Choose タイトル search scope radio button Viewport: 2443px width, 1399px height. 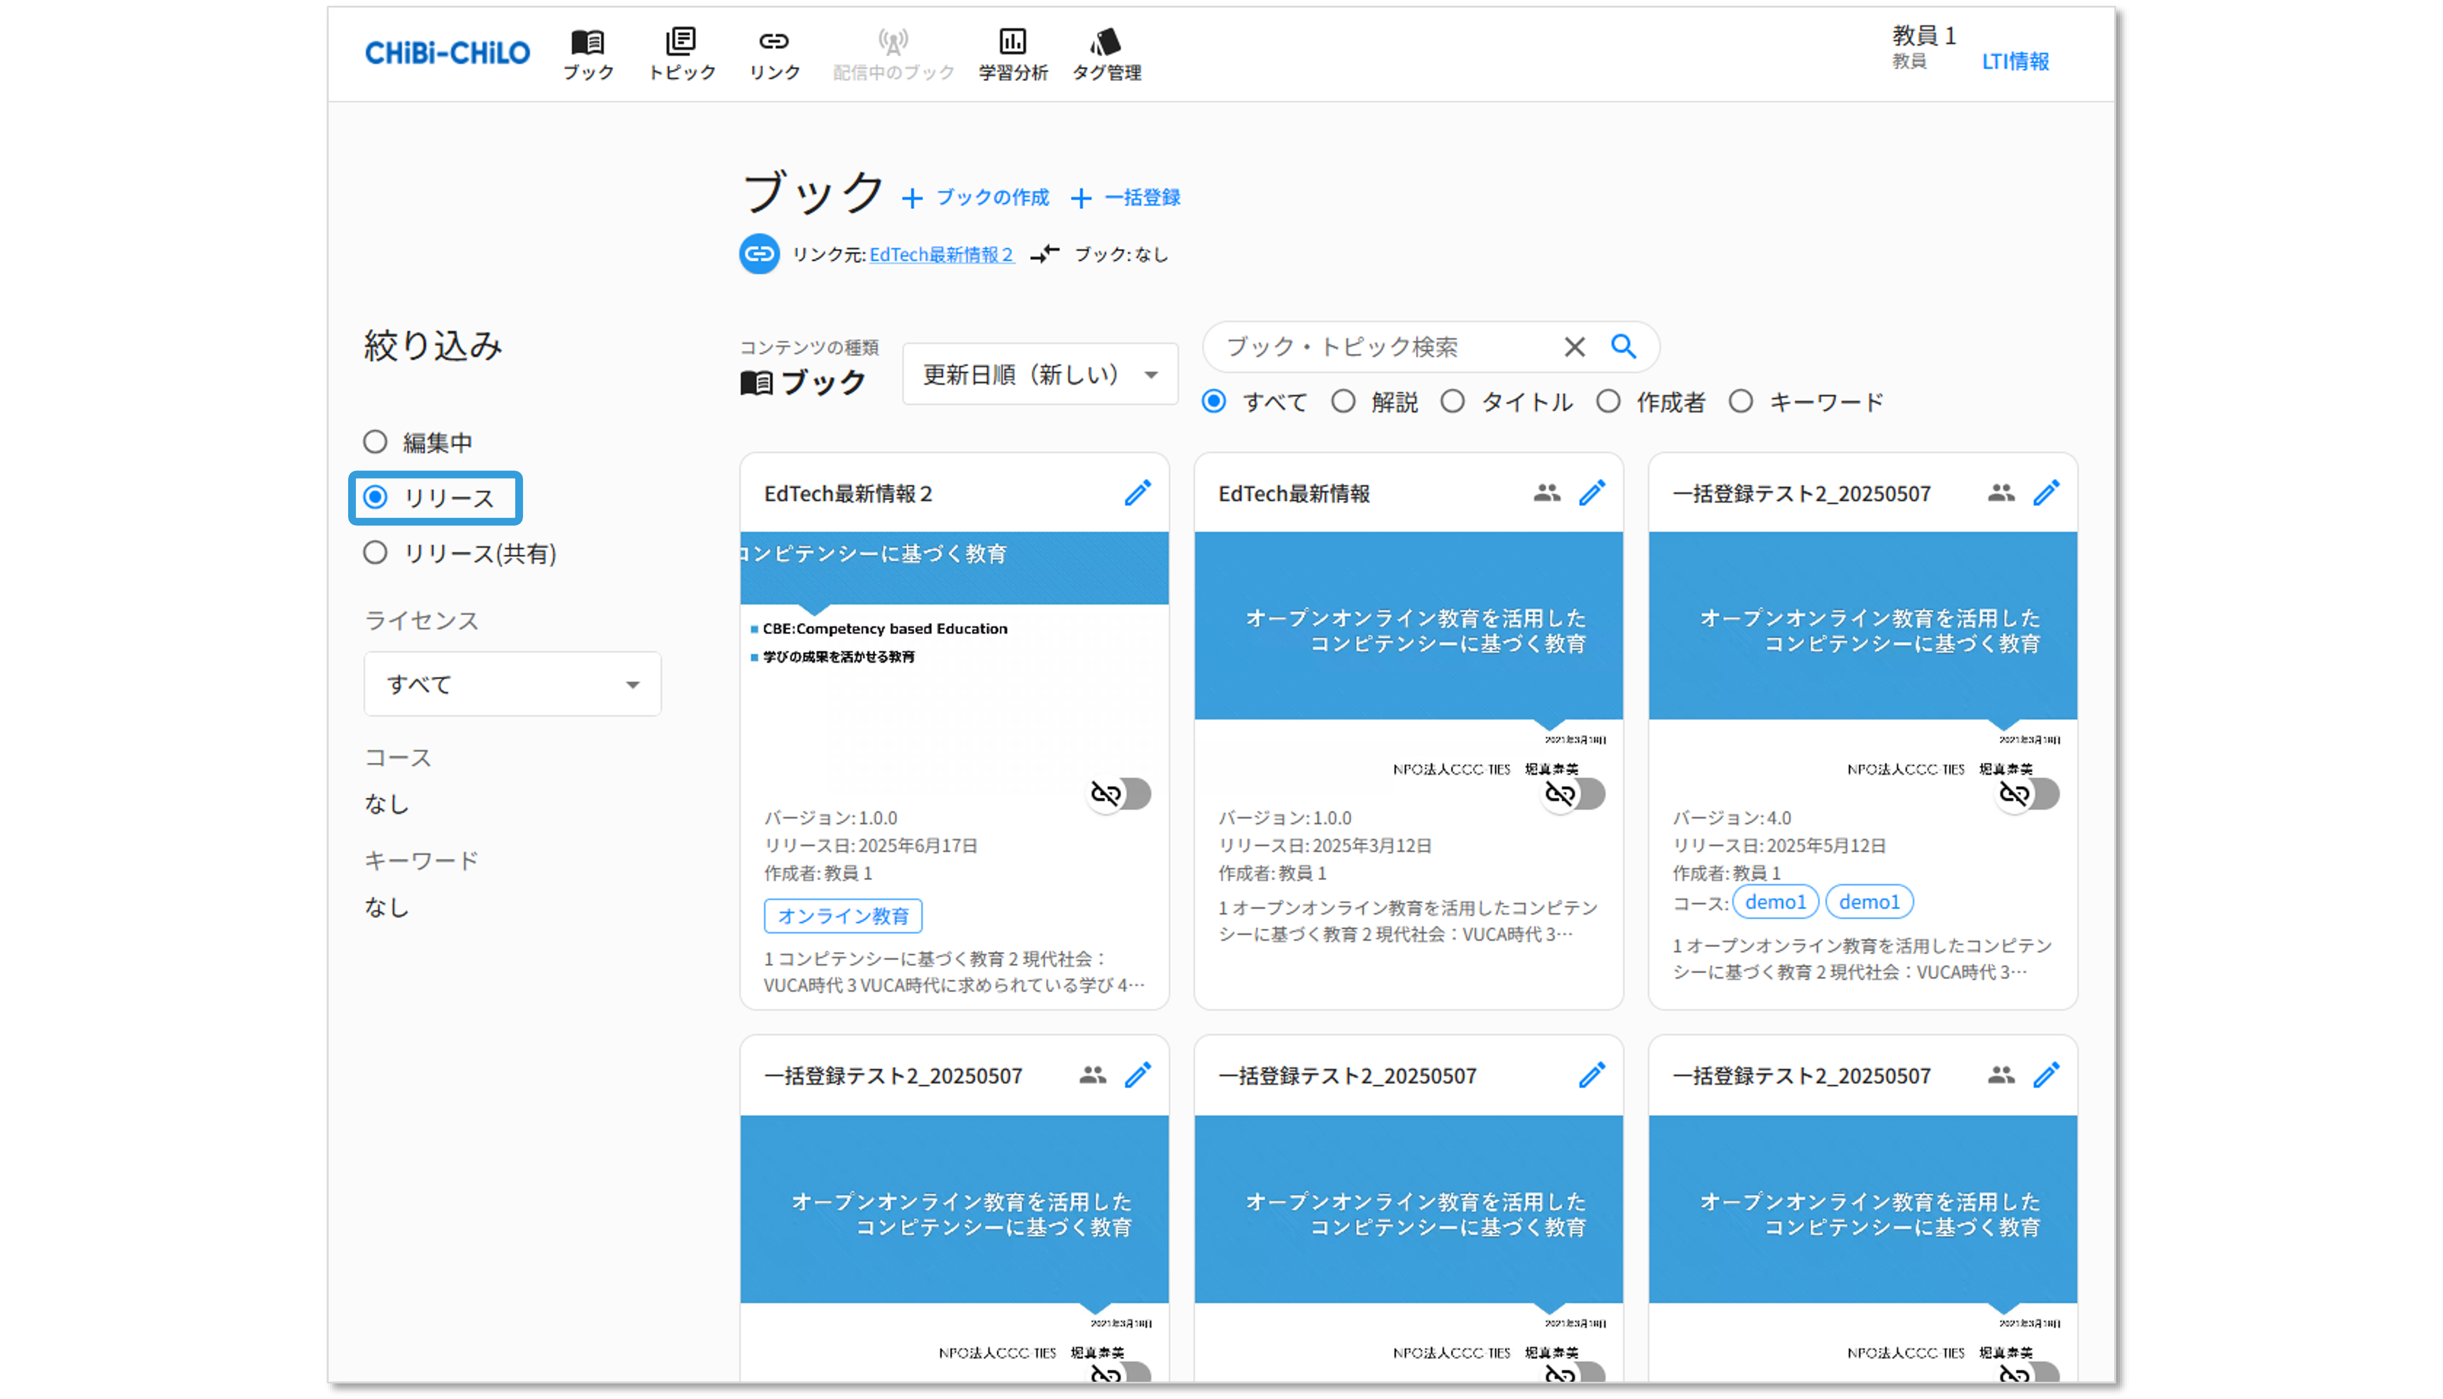[x=1452, y=401]
